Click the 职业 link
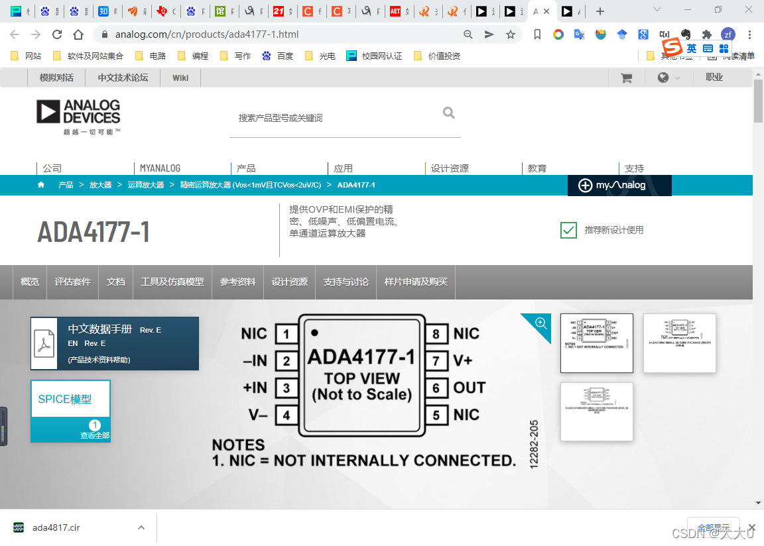 [714, 78]
